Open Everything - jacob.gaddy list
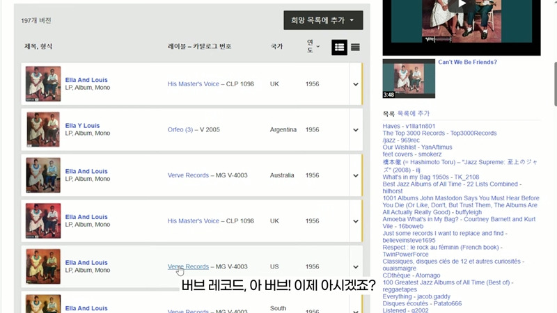Screen dimensions: 557x313 click(x=416, y=296)
